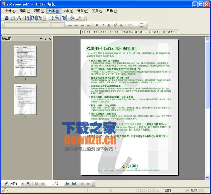
Task: Select the Hand tool
Action: click(x=51, y=18)
